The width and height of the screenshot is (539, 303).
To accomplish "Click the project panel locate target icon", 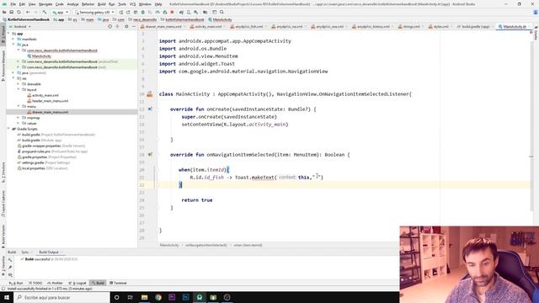I will point(110,26).
